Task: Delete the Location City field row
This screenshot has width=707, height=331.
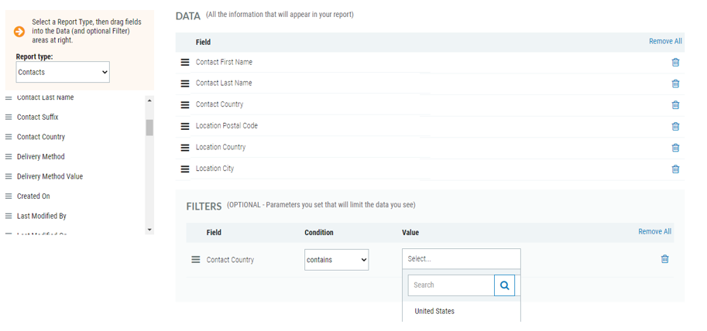Action: [x=675, y=169]
